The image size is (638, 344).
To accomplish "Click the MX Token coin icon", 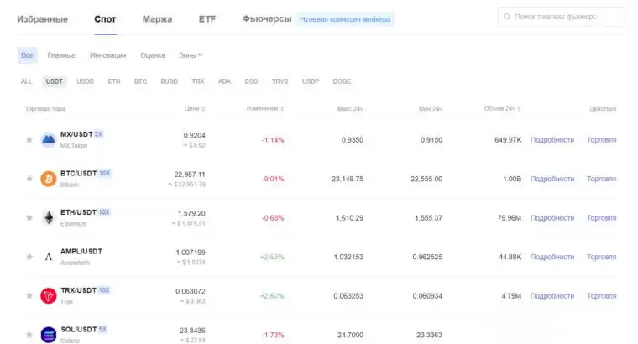I will coord(48,139).
